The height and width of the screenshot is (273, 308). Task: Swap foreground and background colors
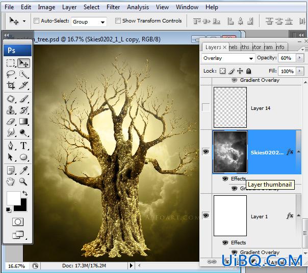pos(25,193)
